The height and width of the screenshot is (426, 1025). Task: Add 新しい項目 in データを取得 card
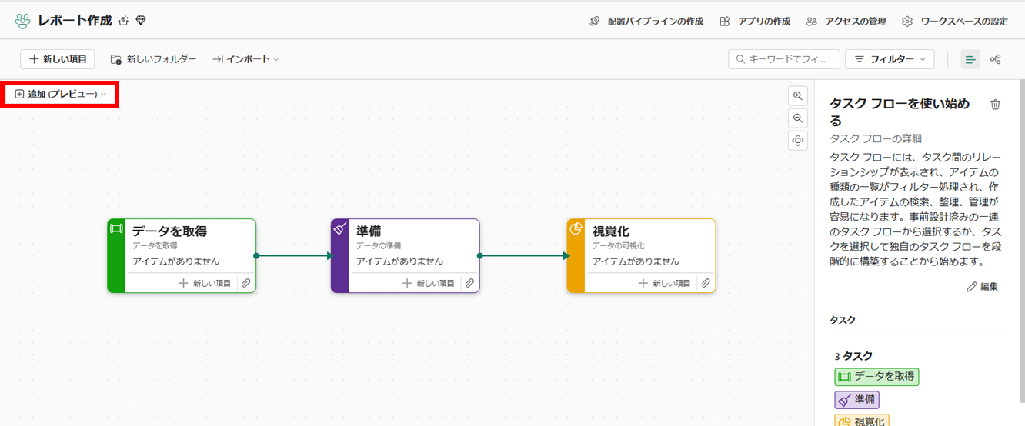tap(205, 283)
